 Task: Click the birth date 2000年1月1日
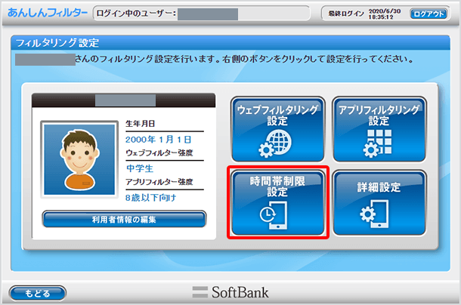click(148, 140)
